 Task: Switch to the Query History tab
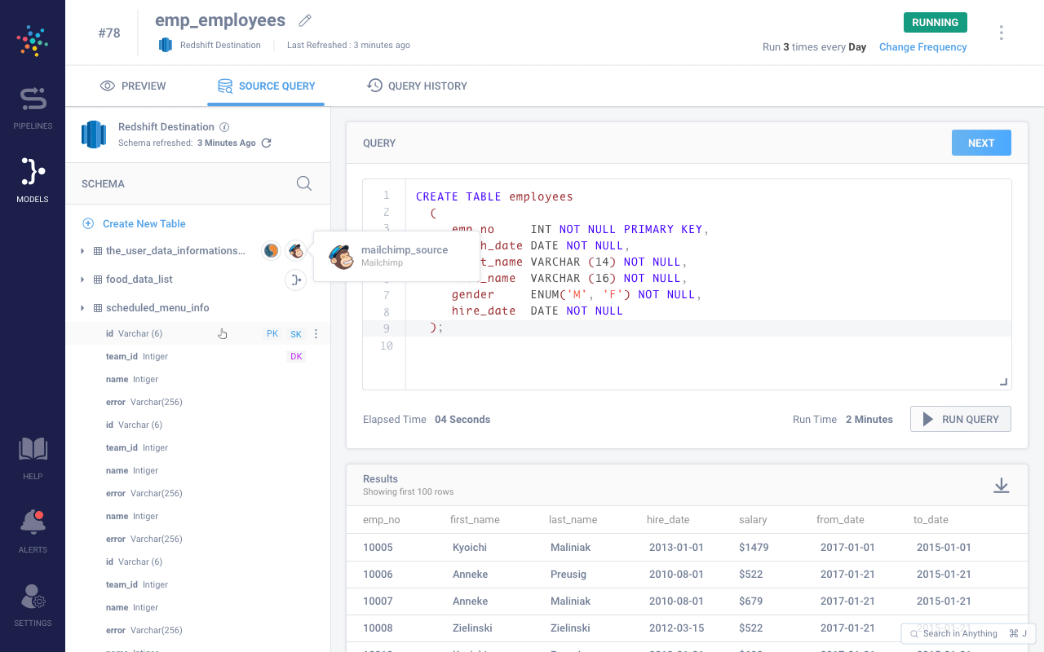(x=417, y=86)
